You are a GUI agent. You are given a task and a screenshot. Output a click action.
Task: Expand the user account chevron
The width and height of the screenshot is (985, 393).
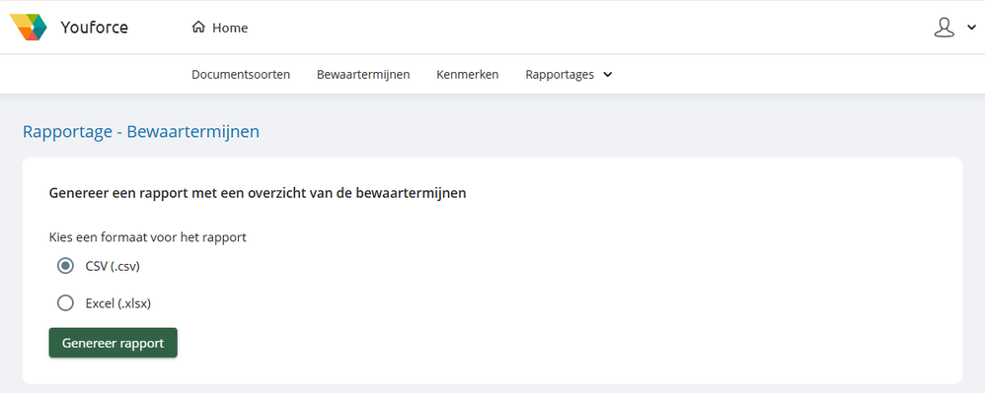click(971, 28)
